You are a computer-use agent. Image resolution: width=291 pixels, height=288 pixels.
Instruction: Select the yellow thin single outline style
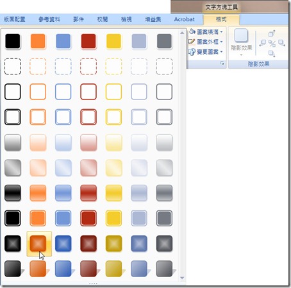click(113, 92)
